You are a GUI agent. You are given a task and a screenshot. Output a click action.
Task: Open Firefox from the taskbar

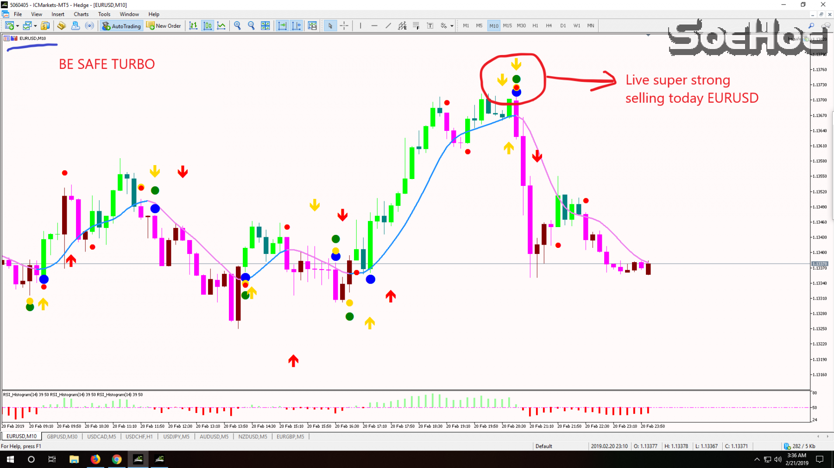coord(95,459)
